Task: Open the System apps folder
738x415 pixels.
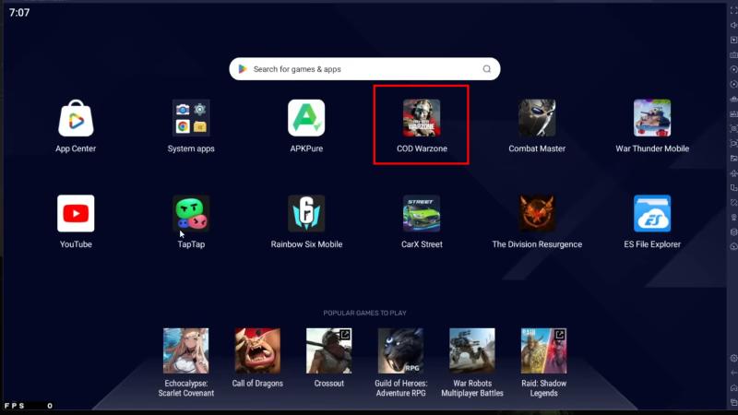Action: pyautogui.click(x=191, y=118)
